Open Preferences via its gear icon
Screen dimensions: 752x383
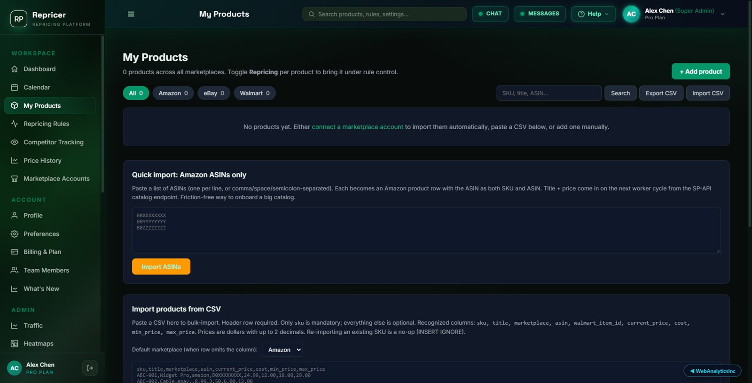(15, 234)
